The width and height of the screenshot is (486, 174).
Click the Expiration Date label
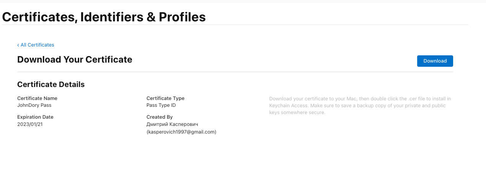pyautogui.click(x=35, y=117)
